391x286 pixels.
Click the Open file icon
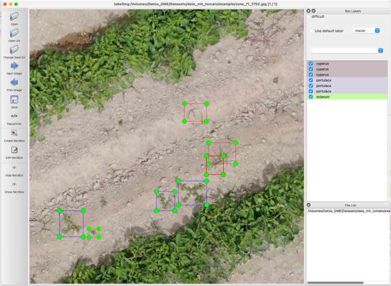coord(14,17)
